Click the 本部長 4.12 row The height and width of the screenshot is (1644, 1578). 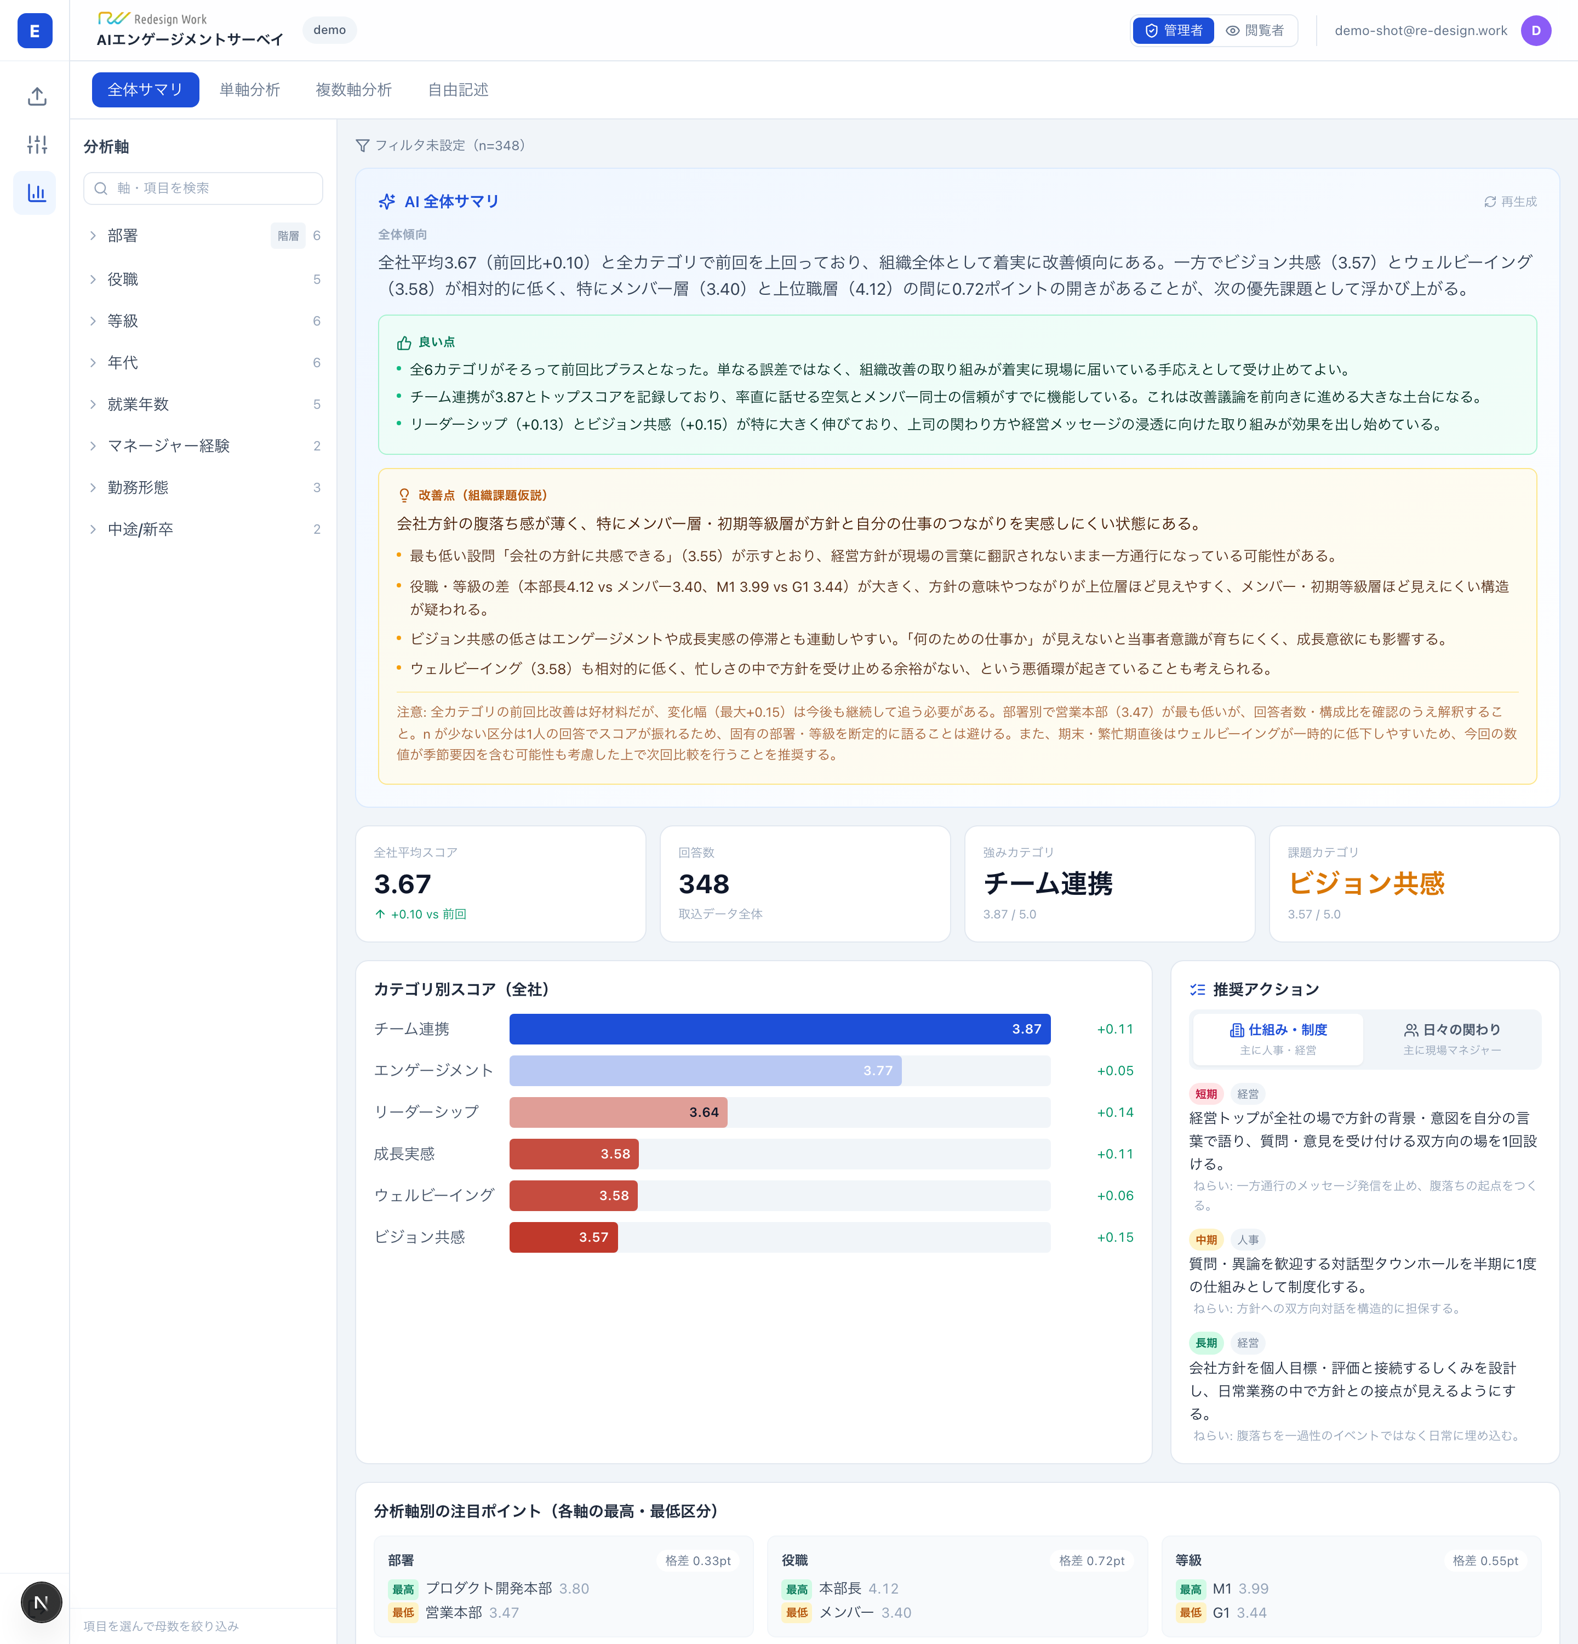coord(840,1589)
